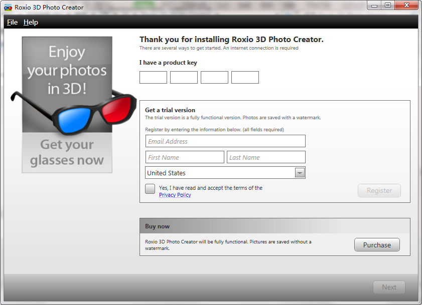This screenshot has height=305, width=422.
Task: Focus the First Name field
Action: pos(185,157)
